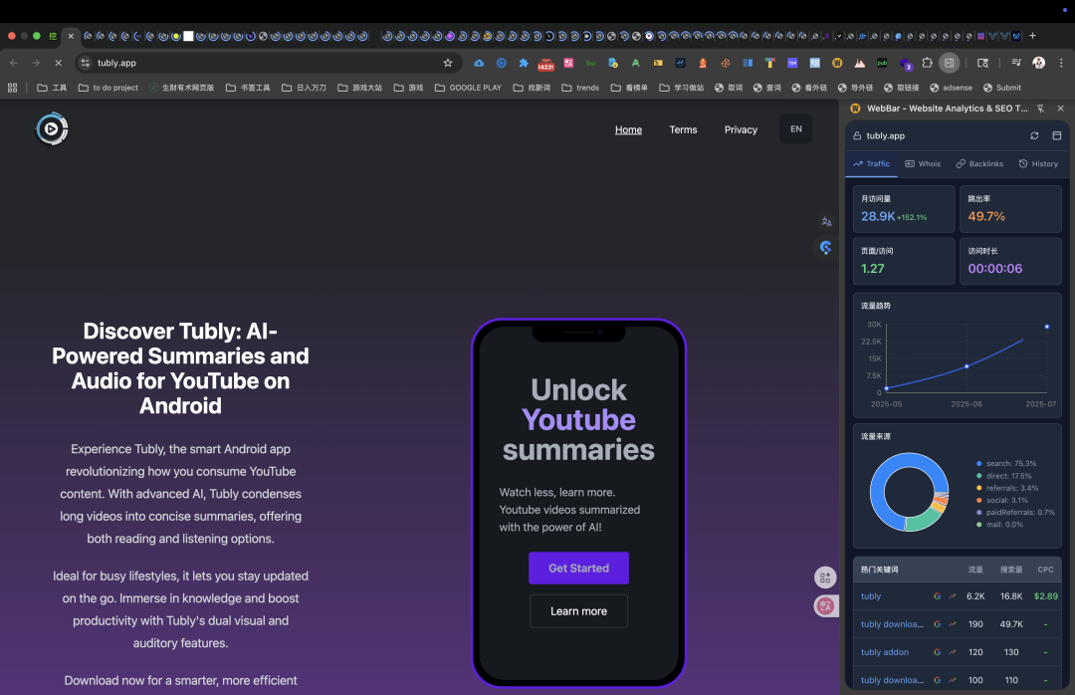Viewport: 1075px width, 695px height.
Task: Click the Get Started button
Action: point(578,569)
